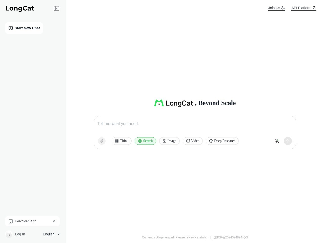The width and height of the screenshot is (324, 243).
Task: Log in to the account
Action: [x=20, y=234]
